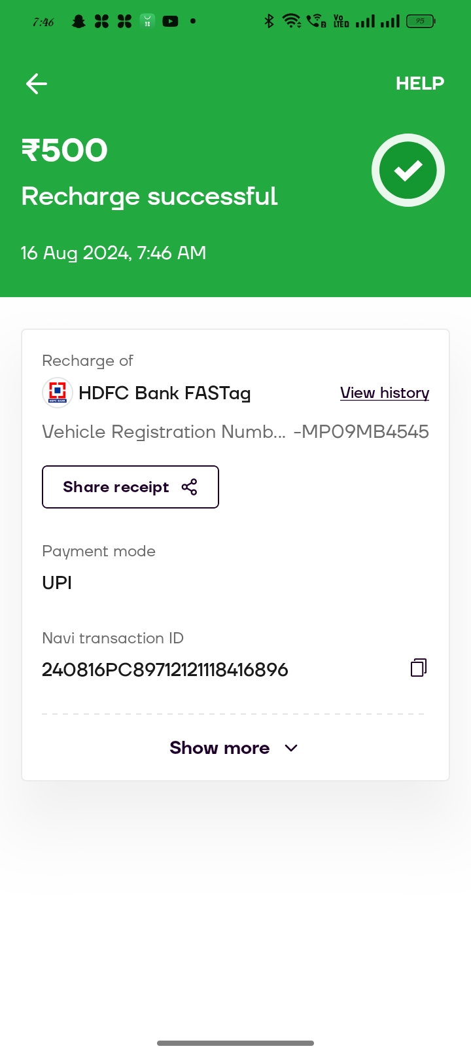
Task: Copy the Navi transaction ID
Action: click(419, 668)
